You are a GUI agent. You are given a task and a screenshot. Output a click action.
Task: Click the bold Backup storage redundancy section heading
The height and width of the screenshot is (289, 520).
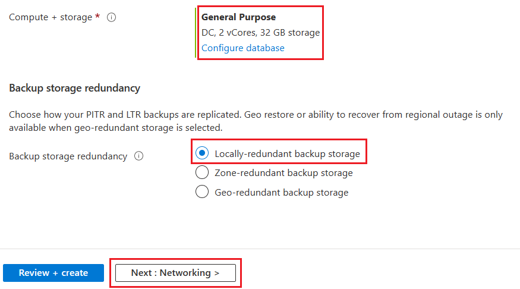(x=74, y=88)
